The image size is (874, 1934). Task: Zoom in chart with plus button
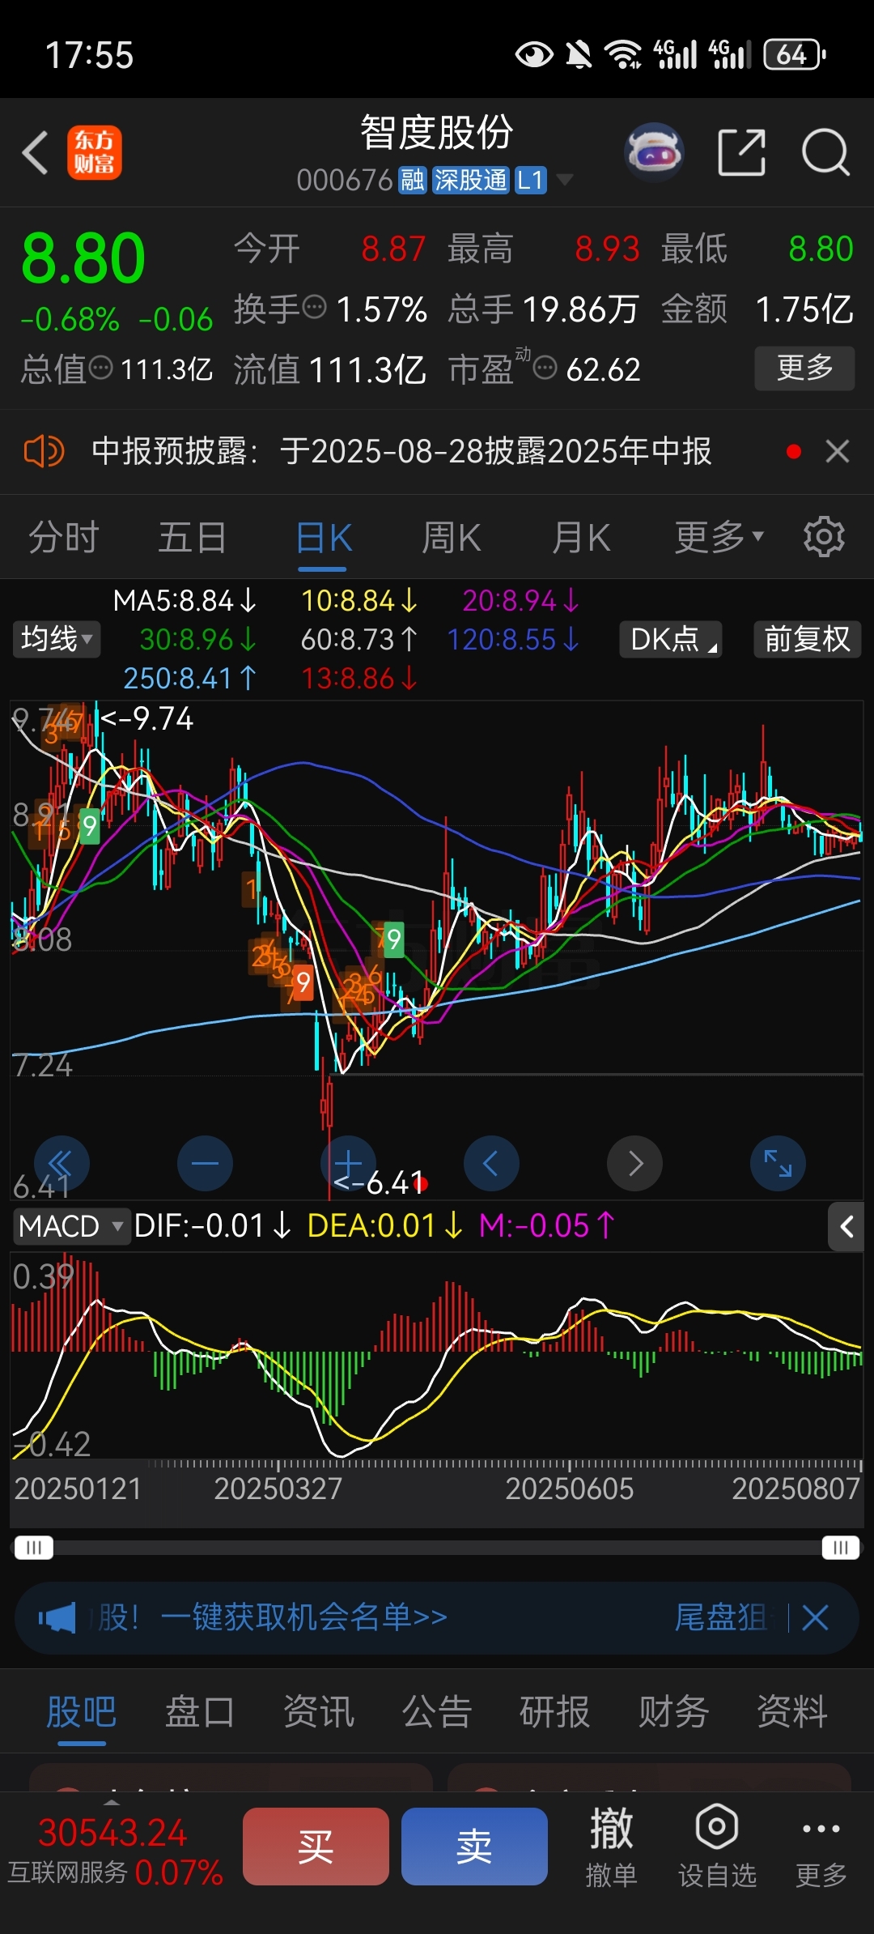[x=348, y=1164]
